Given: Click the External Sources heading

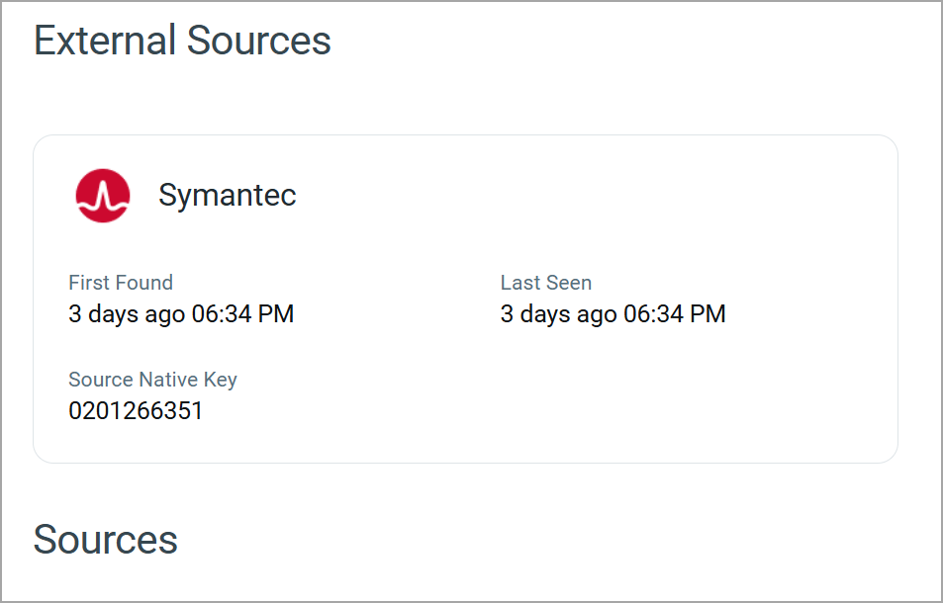Looking at the screenshot, I should pos(182,42).
